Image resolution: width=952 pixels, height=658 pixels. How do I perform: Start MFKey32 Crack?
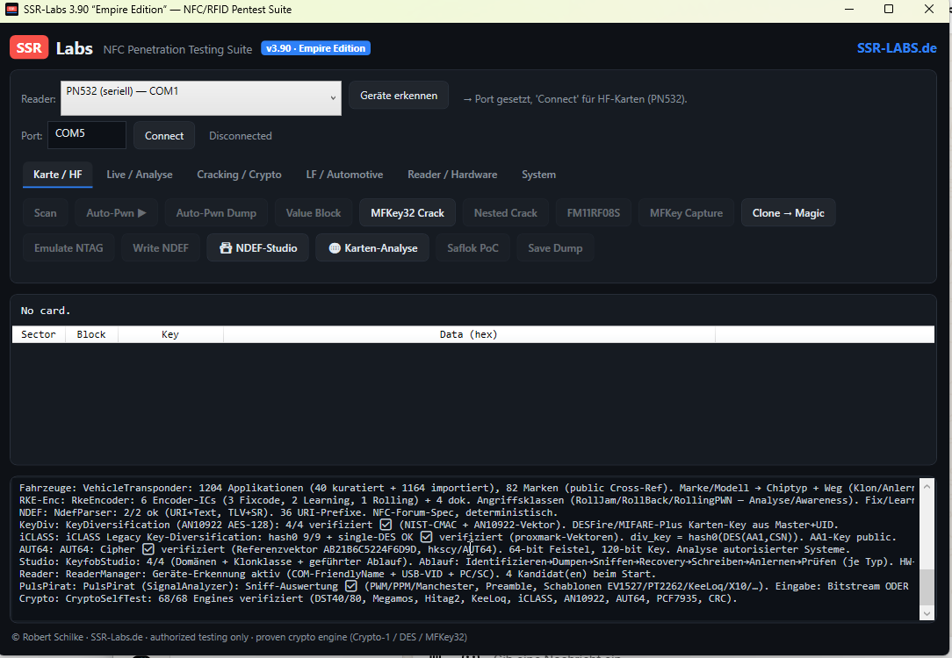(407, 213)
